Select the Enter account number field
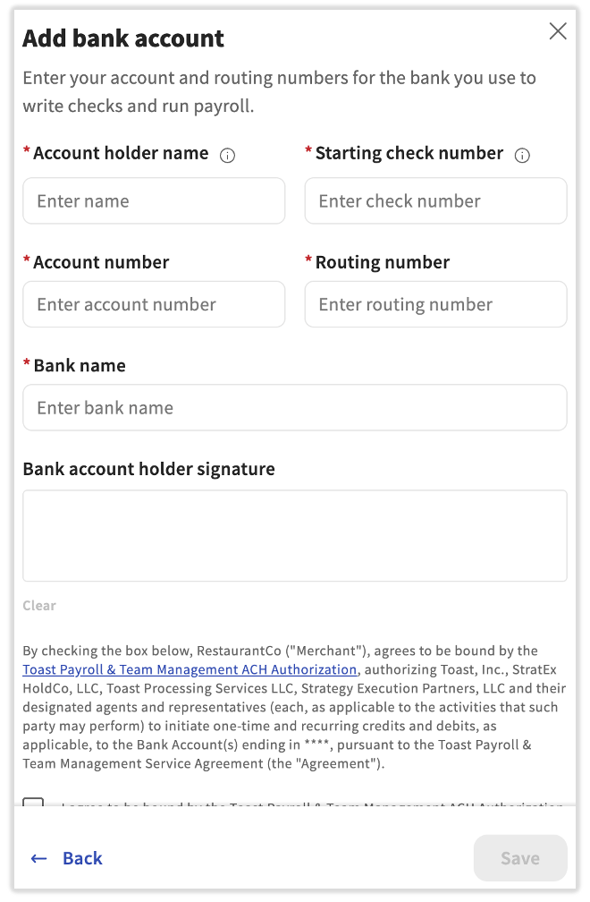This screenshot has height=902, width=590. [x=154, y=305]
